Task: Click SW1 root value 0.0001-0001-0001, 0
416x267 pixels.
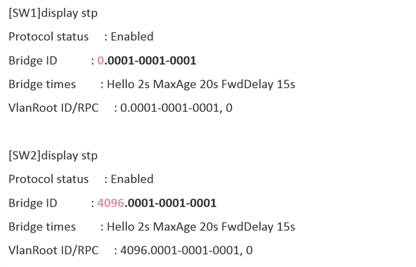Action: point(176,108)
